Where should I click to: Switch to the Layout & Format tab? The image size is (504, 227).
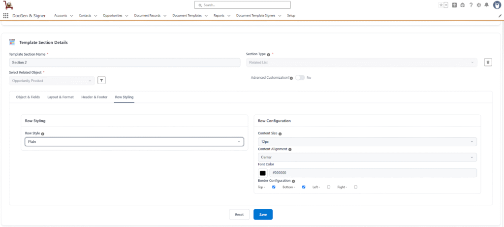coord(61,97)
